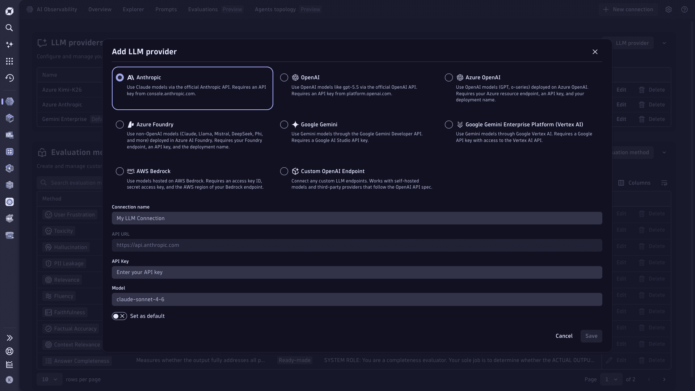
Task: Open the User Frustration evaluation method
Action: [70, 215]
